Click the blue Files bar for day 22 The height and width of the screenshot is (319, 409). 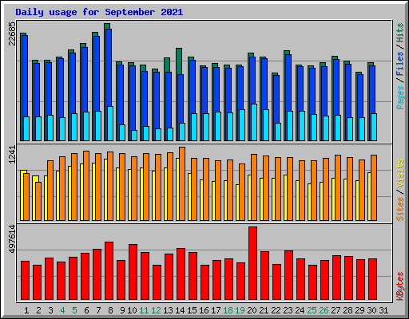(276, 99)
